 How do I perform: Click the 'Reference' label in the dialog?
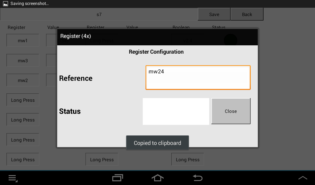[76, 78]
